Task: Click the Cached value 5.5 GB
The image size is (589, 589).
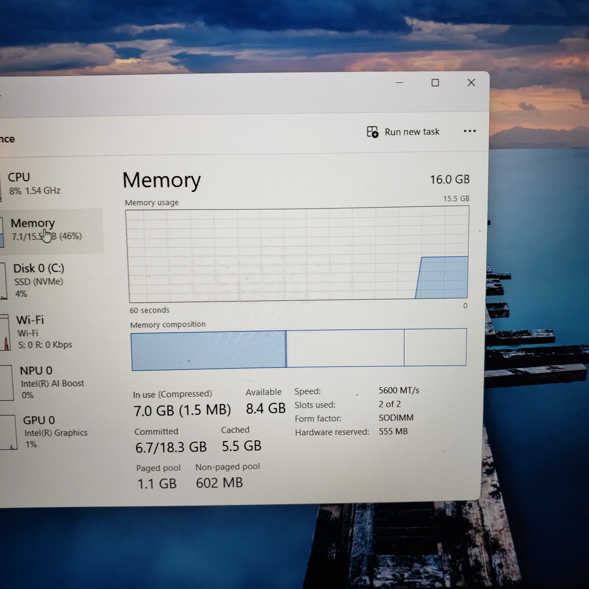Action: [x=241, y=446]
